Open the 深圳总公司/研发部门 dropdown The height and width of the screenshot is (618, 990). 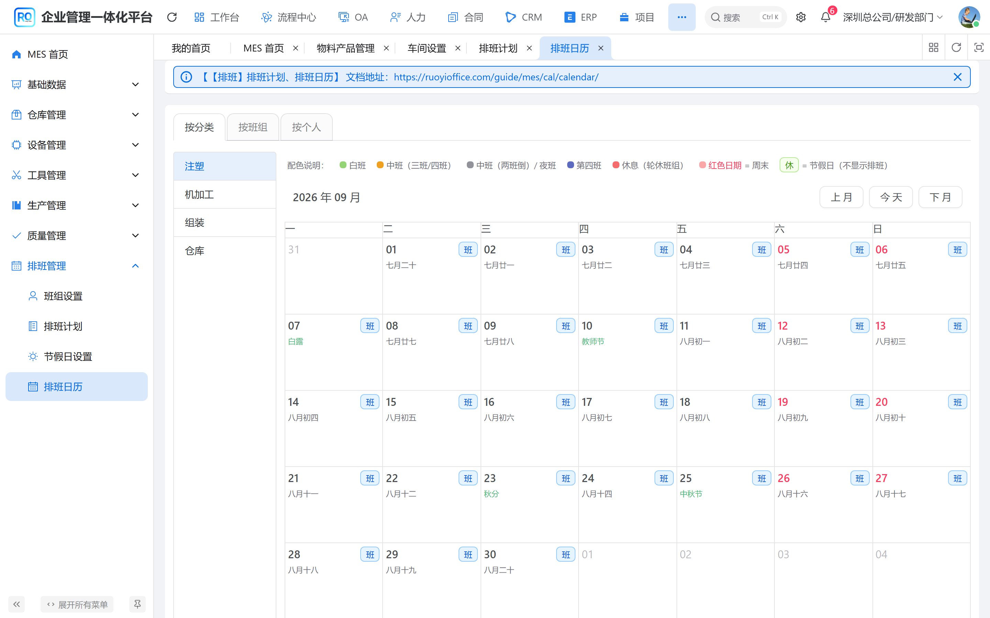(893, 17)
